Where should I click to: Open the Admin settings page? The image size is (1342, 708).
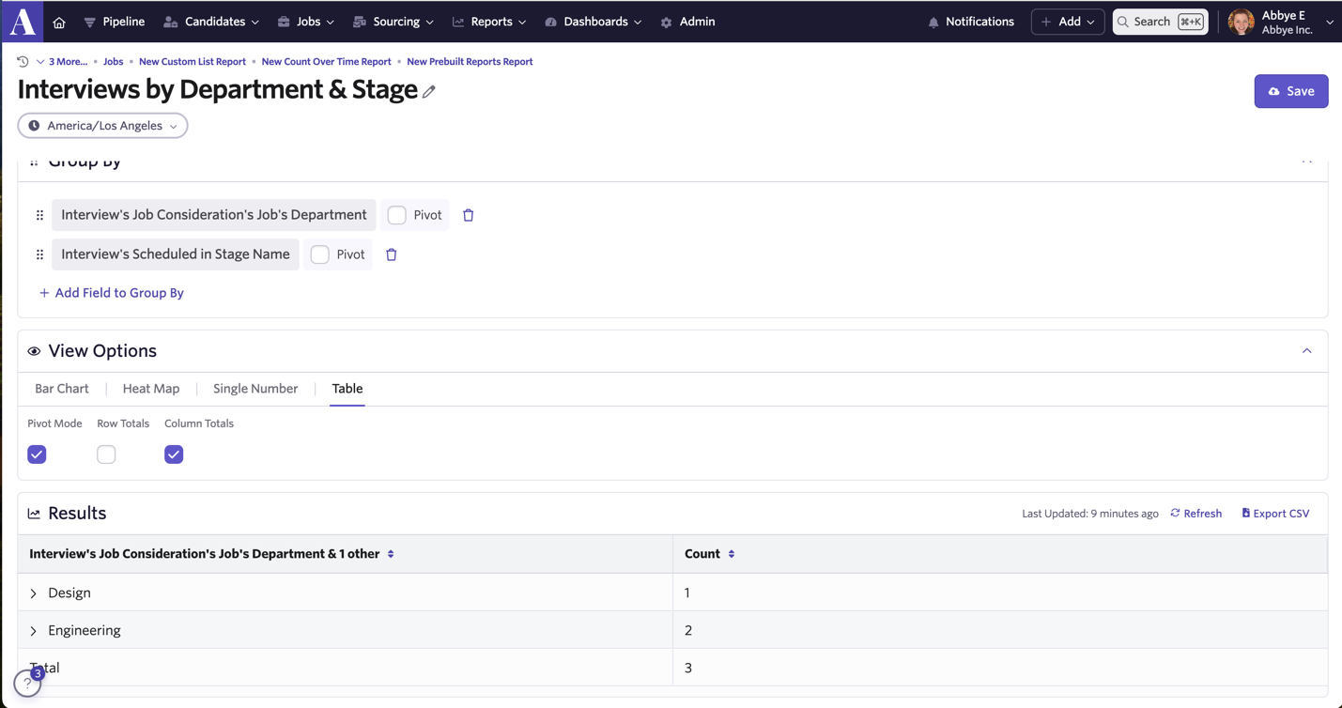687,22
